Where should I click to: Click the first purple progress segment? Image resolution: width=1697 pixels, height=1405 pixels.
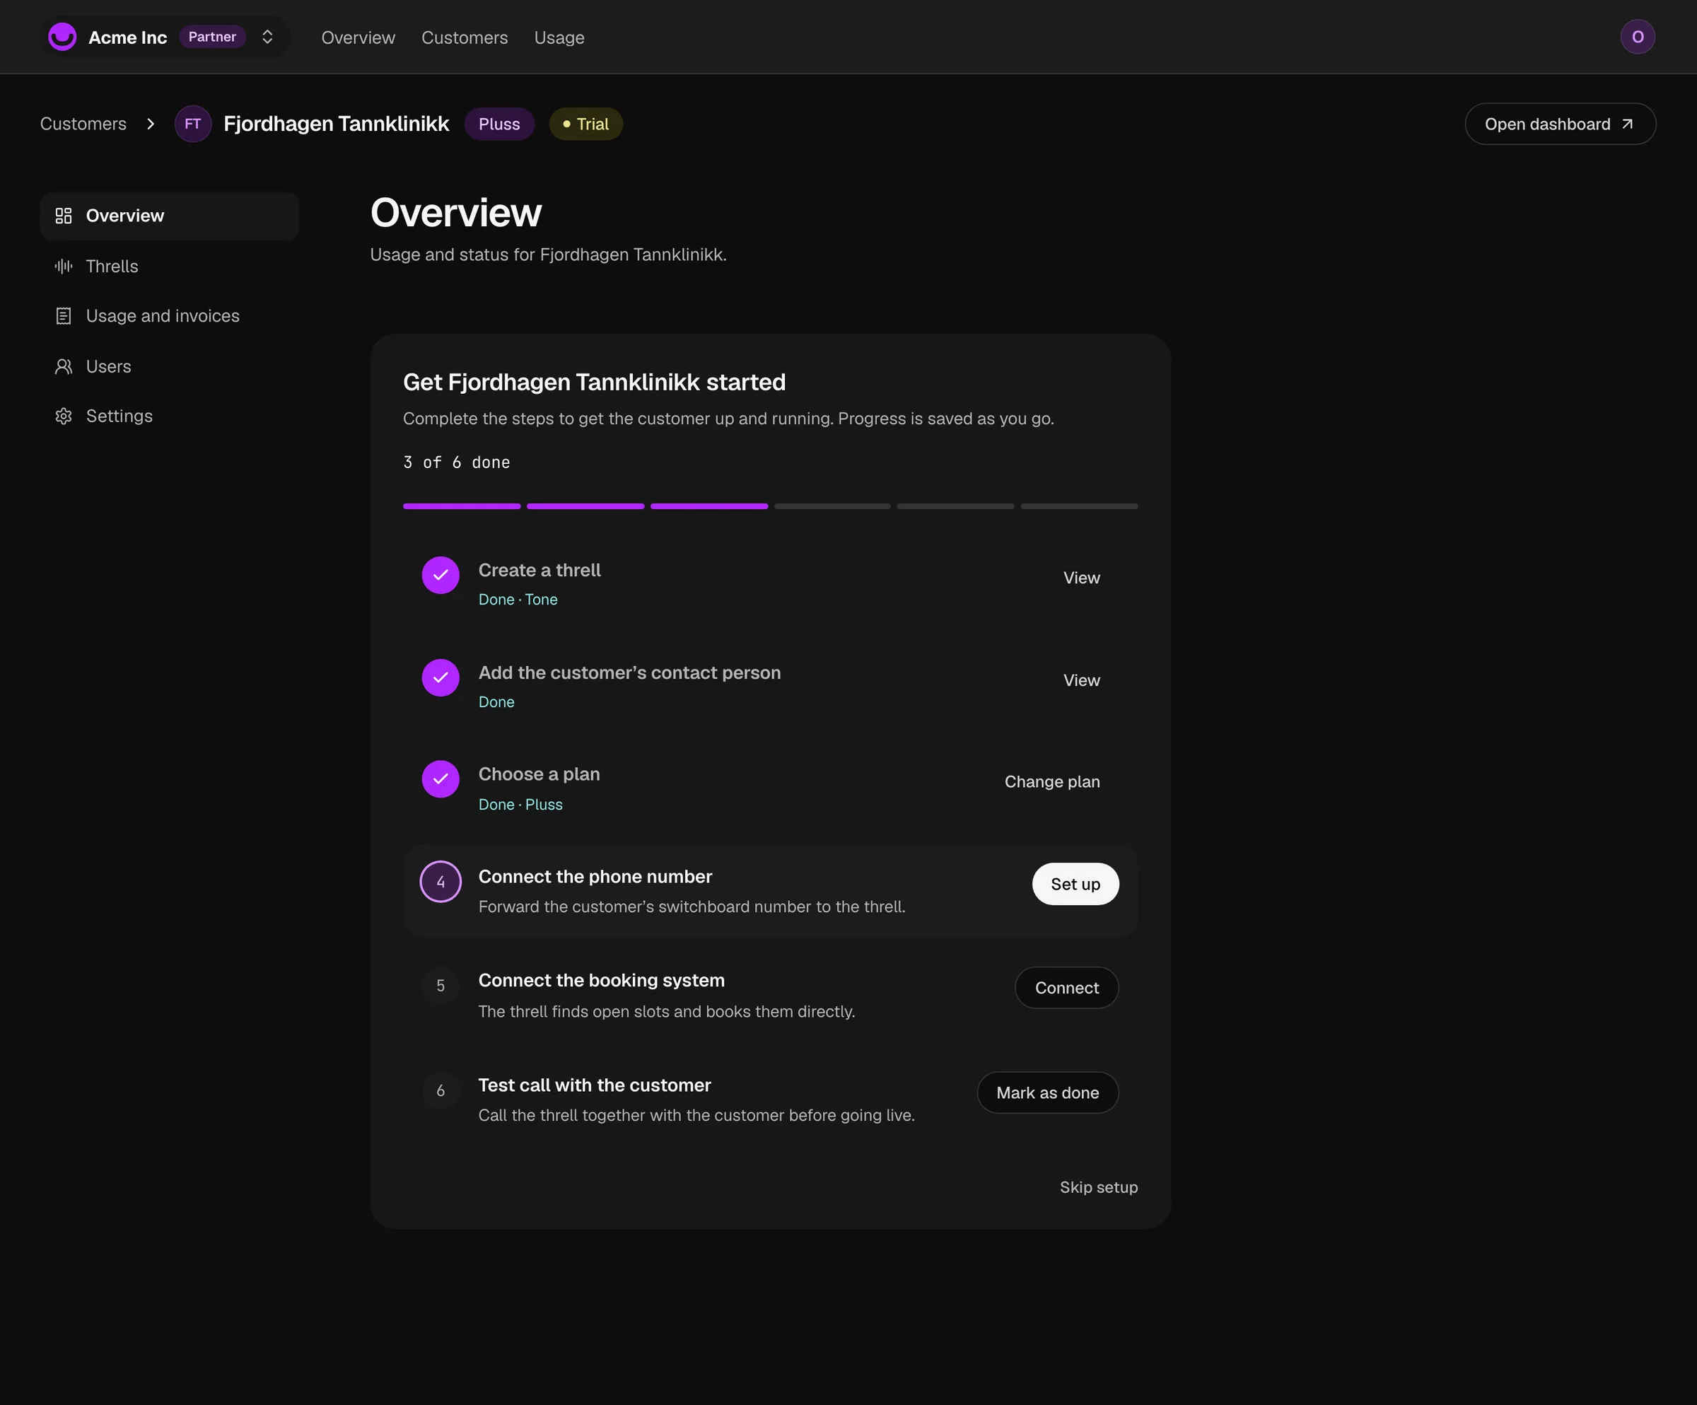coord(462,506)
